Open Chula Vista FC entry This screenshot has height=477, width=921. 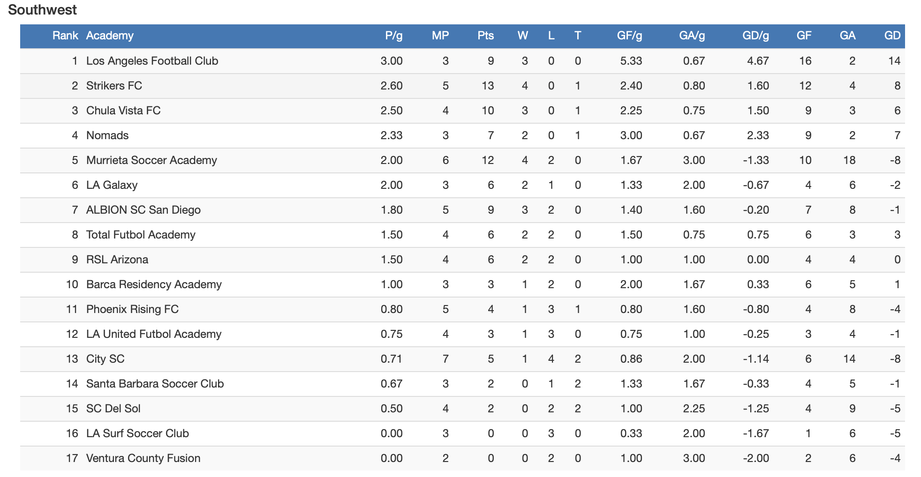click(x=123, y=111)
